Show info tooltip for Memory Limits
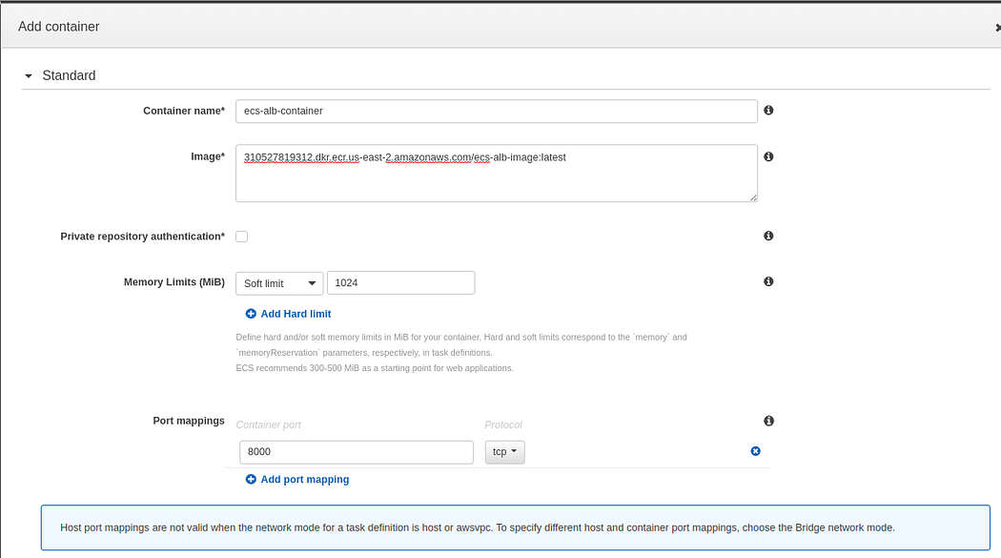 pyautogui.click(x=768, y=281)
